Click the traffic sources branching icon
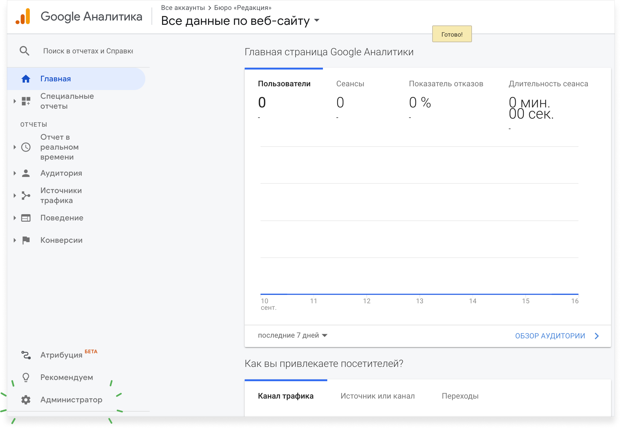The height and width of the screenshot is (429, 621). (26, 196)
